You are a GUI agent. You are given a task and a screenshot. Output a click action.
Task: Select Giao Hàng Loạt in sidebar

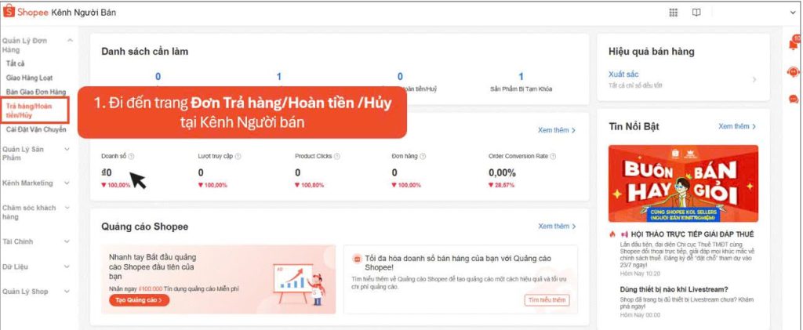pyautogui.click(x=30, y=78)
